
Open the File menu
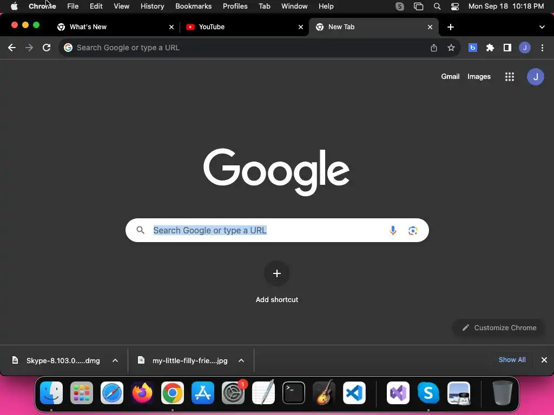(x=73, y=6)
